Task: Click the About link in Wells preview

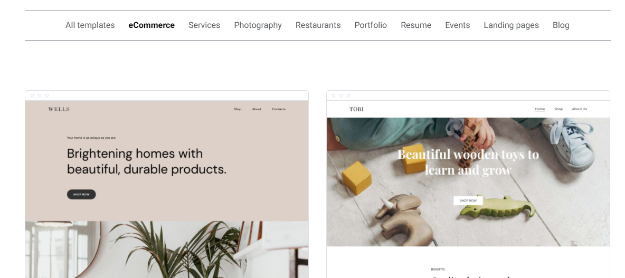Action: [x=257, y=109]
